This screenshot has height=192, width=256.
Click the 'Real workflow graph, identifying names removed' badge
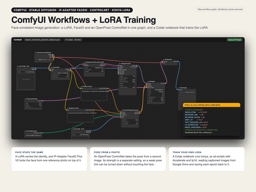pyautogui.click(x=220, y=9)
